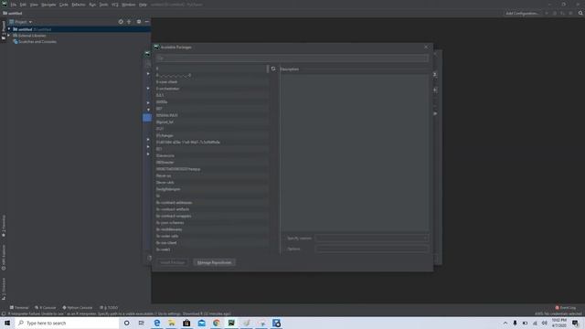Open the R Console tab
The image size is (585, 329).
point(45,308)
